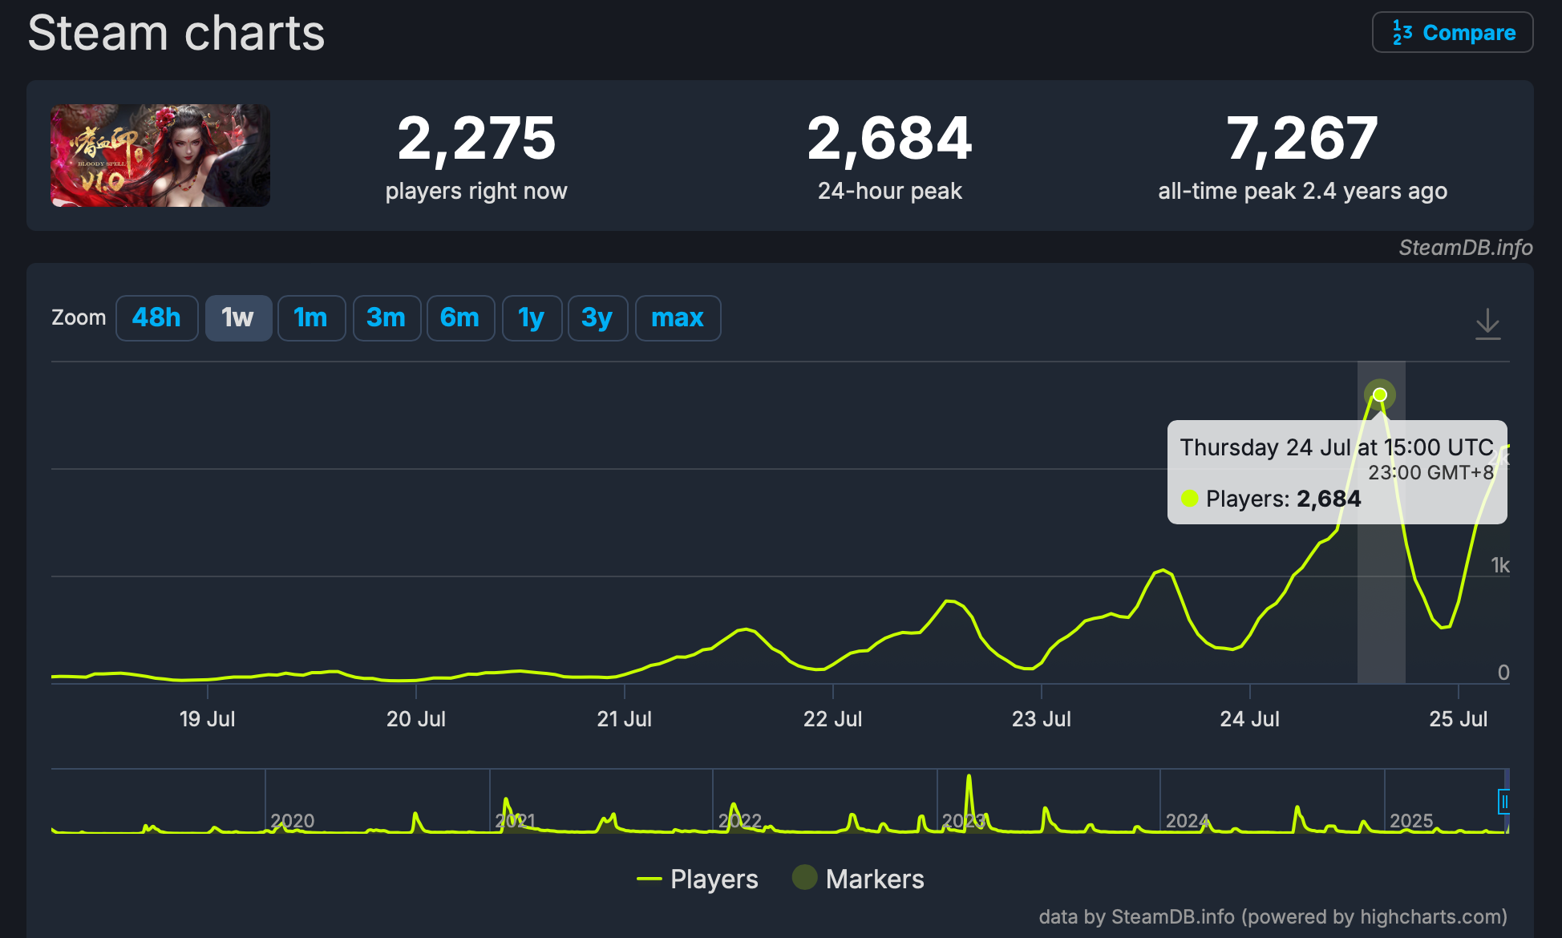Click the navigator range handle at right edge
This screenshot has height=938, width=1562.
(x=1503, y=802)
